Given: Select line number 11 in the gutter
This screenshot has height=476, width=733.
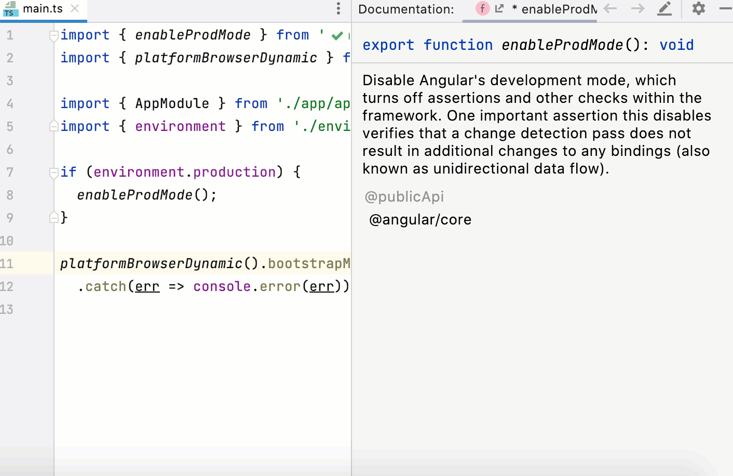Looking at the screenshot, I should [x=10, y=263].
